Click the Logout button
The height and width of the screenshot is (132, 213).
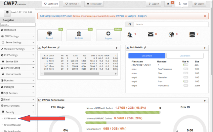pos(199,4)
